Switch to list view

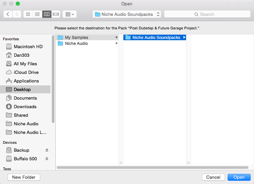click(37, 14)
